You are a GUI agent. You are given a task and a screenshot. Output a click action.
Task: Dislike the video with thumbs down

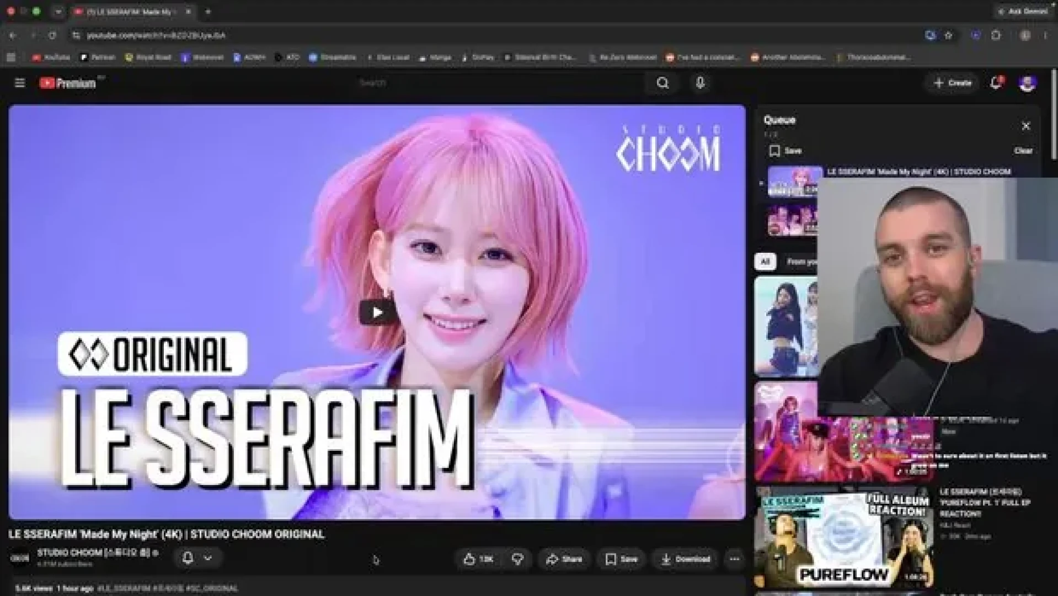pos(517,559)
